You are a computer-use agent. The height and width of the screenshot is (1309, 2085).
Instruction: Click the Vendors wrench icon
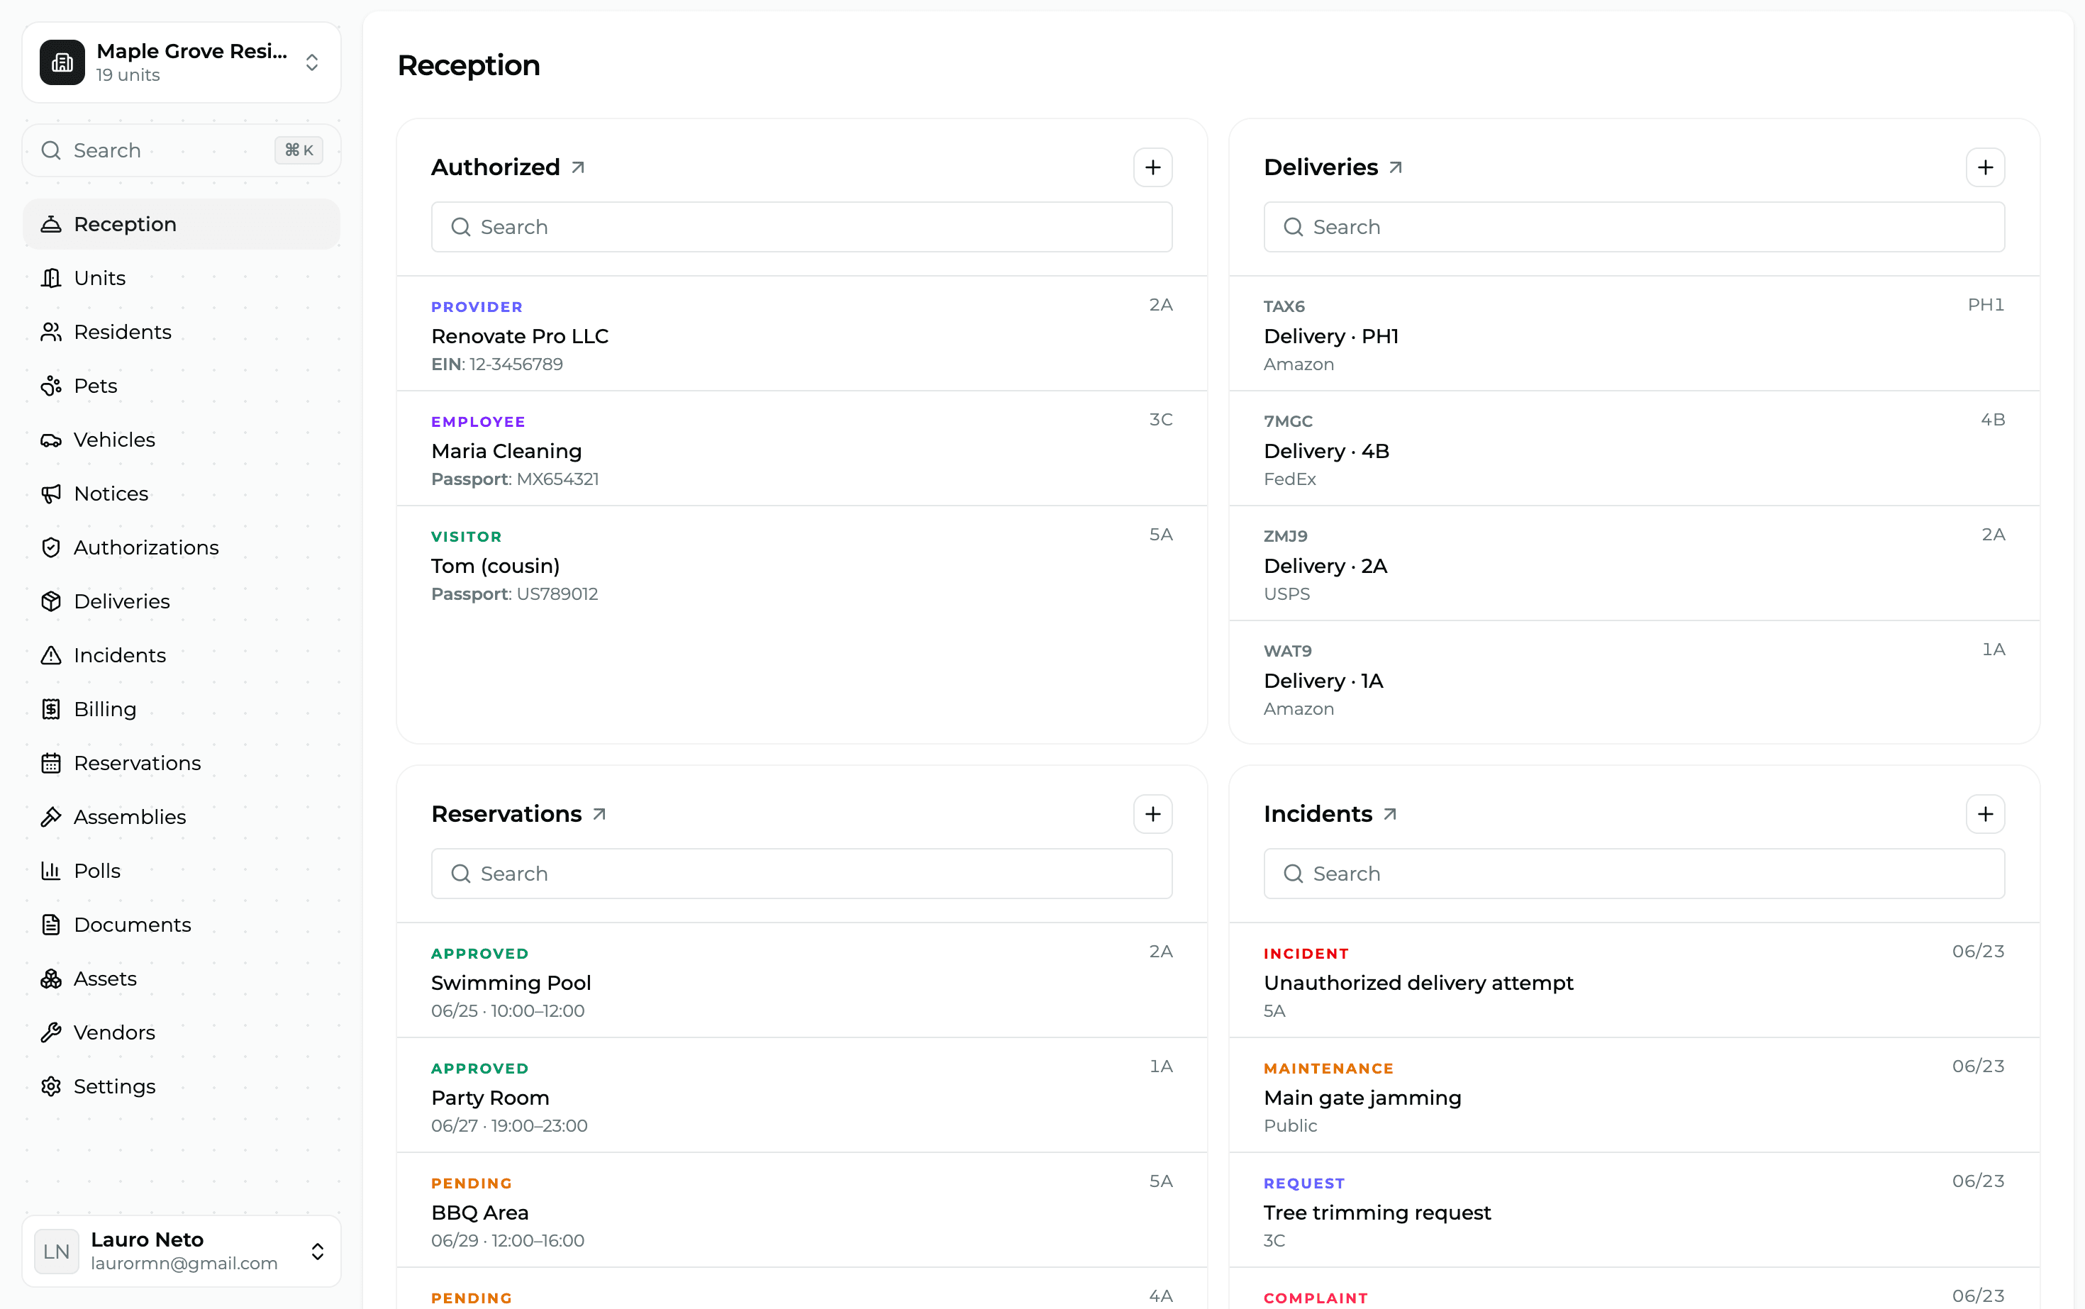click(51, 1032)
